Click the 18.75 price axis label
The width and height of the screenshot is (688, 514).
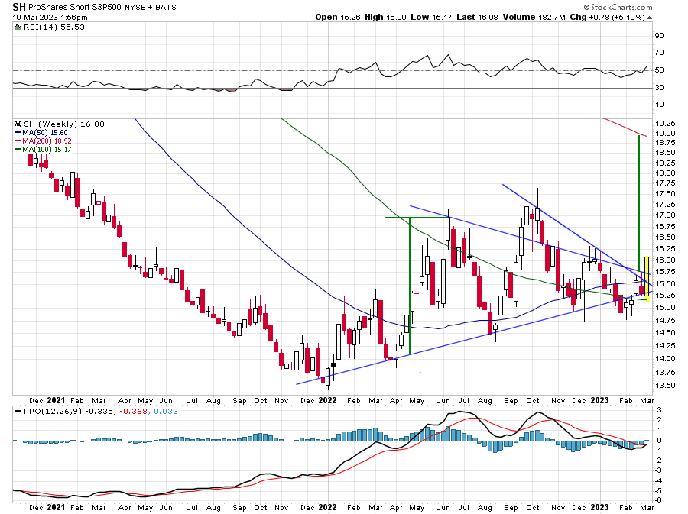[x=665, y=143]
